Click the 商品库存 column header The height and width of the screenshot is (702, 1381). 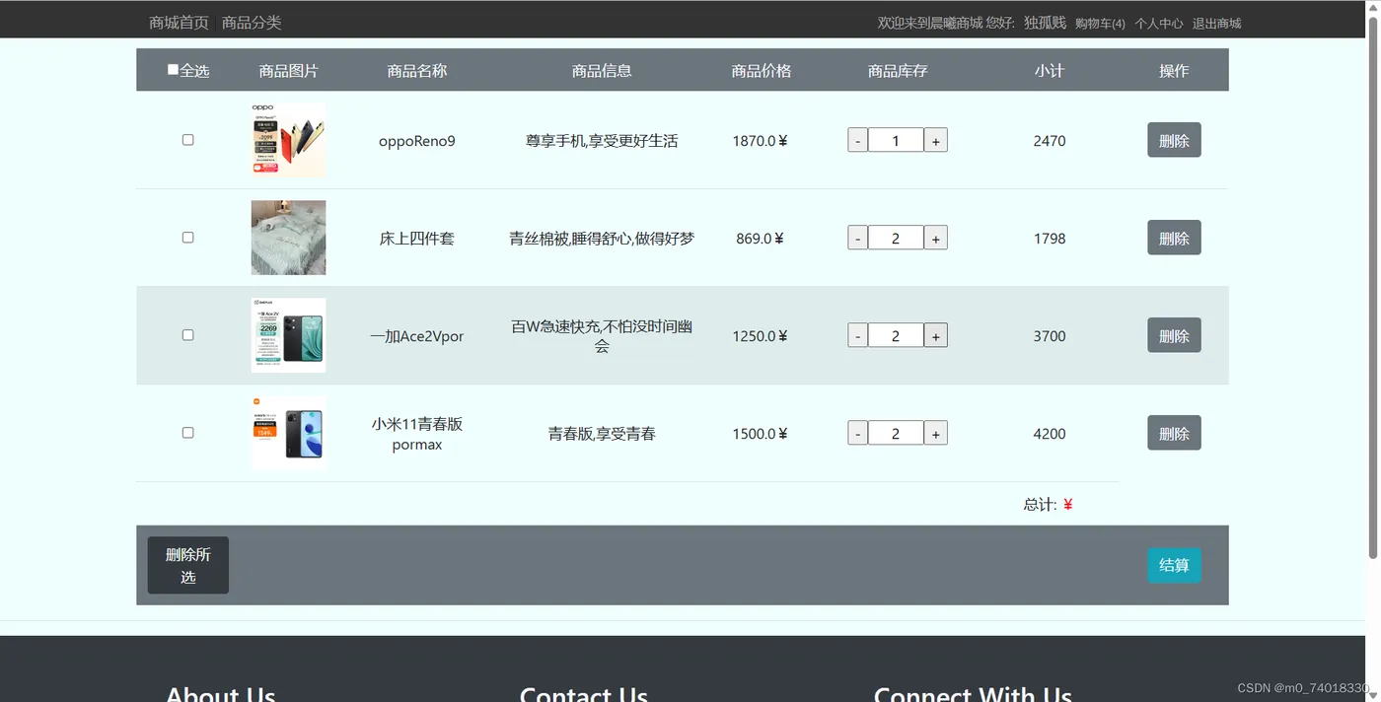click(x=898, y=71)
